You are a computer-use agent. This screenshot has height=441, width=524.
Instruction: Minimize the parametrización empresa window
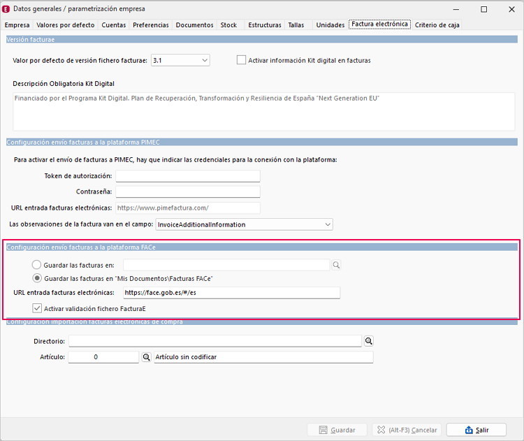point(456,9)
